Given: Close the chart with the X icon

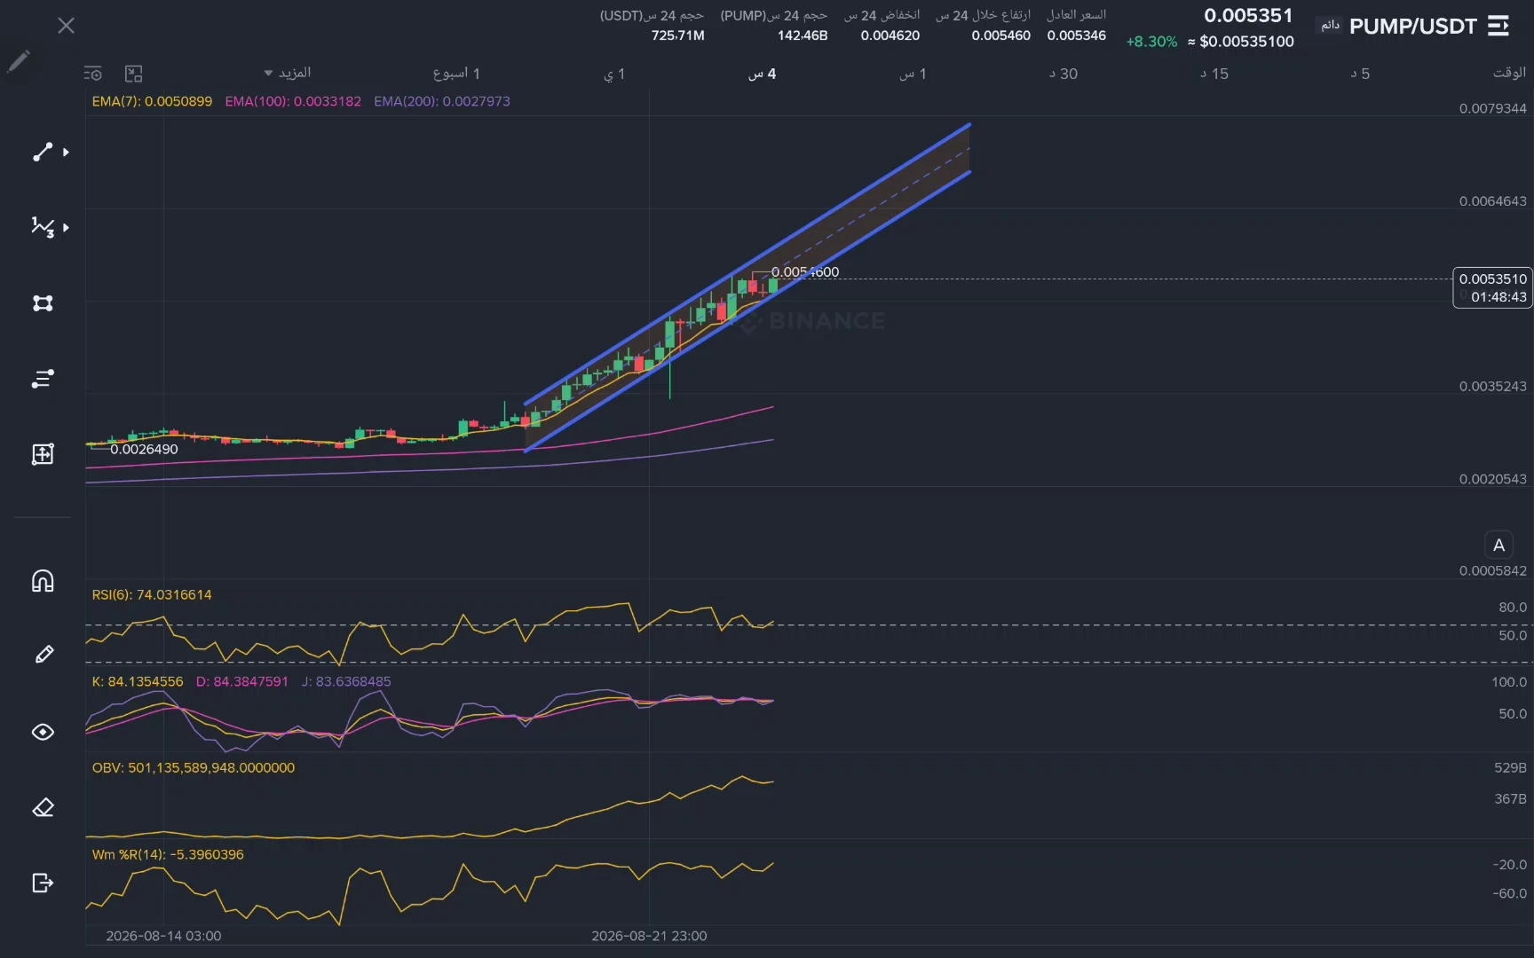Looking at the screenshot, I should (66, 26).
